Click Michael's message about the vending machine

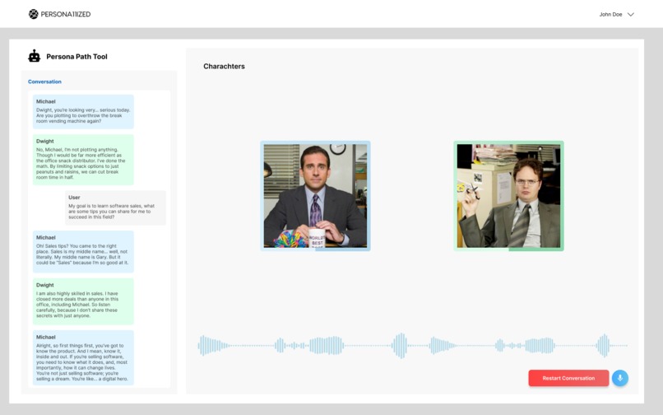click(x=83, y=111)
